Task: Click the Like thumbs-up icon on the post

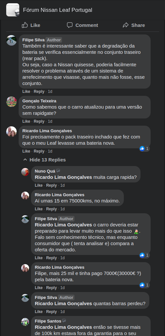Action: click(25, 25)
